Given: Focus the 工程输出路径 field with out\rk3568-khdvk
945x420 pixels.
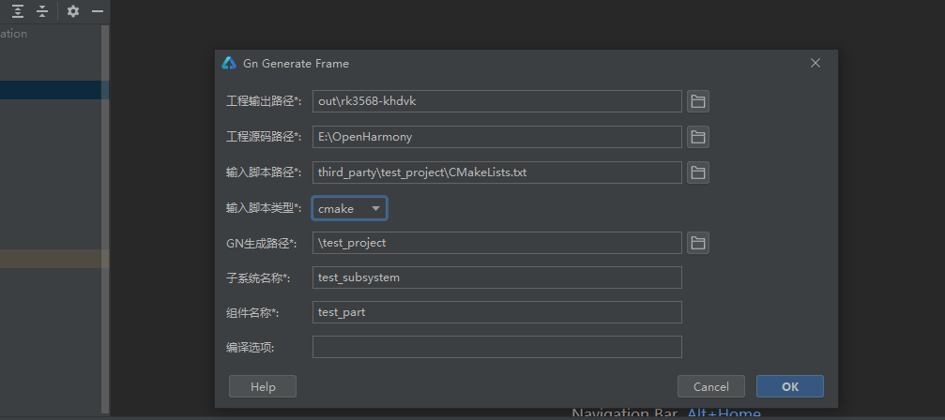Looking at the screenshot, I should tap(496, 101).
